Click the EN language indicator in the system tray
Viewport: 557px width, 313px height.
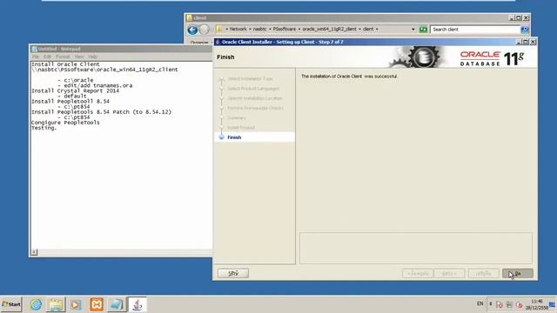[x=480, y=303]
